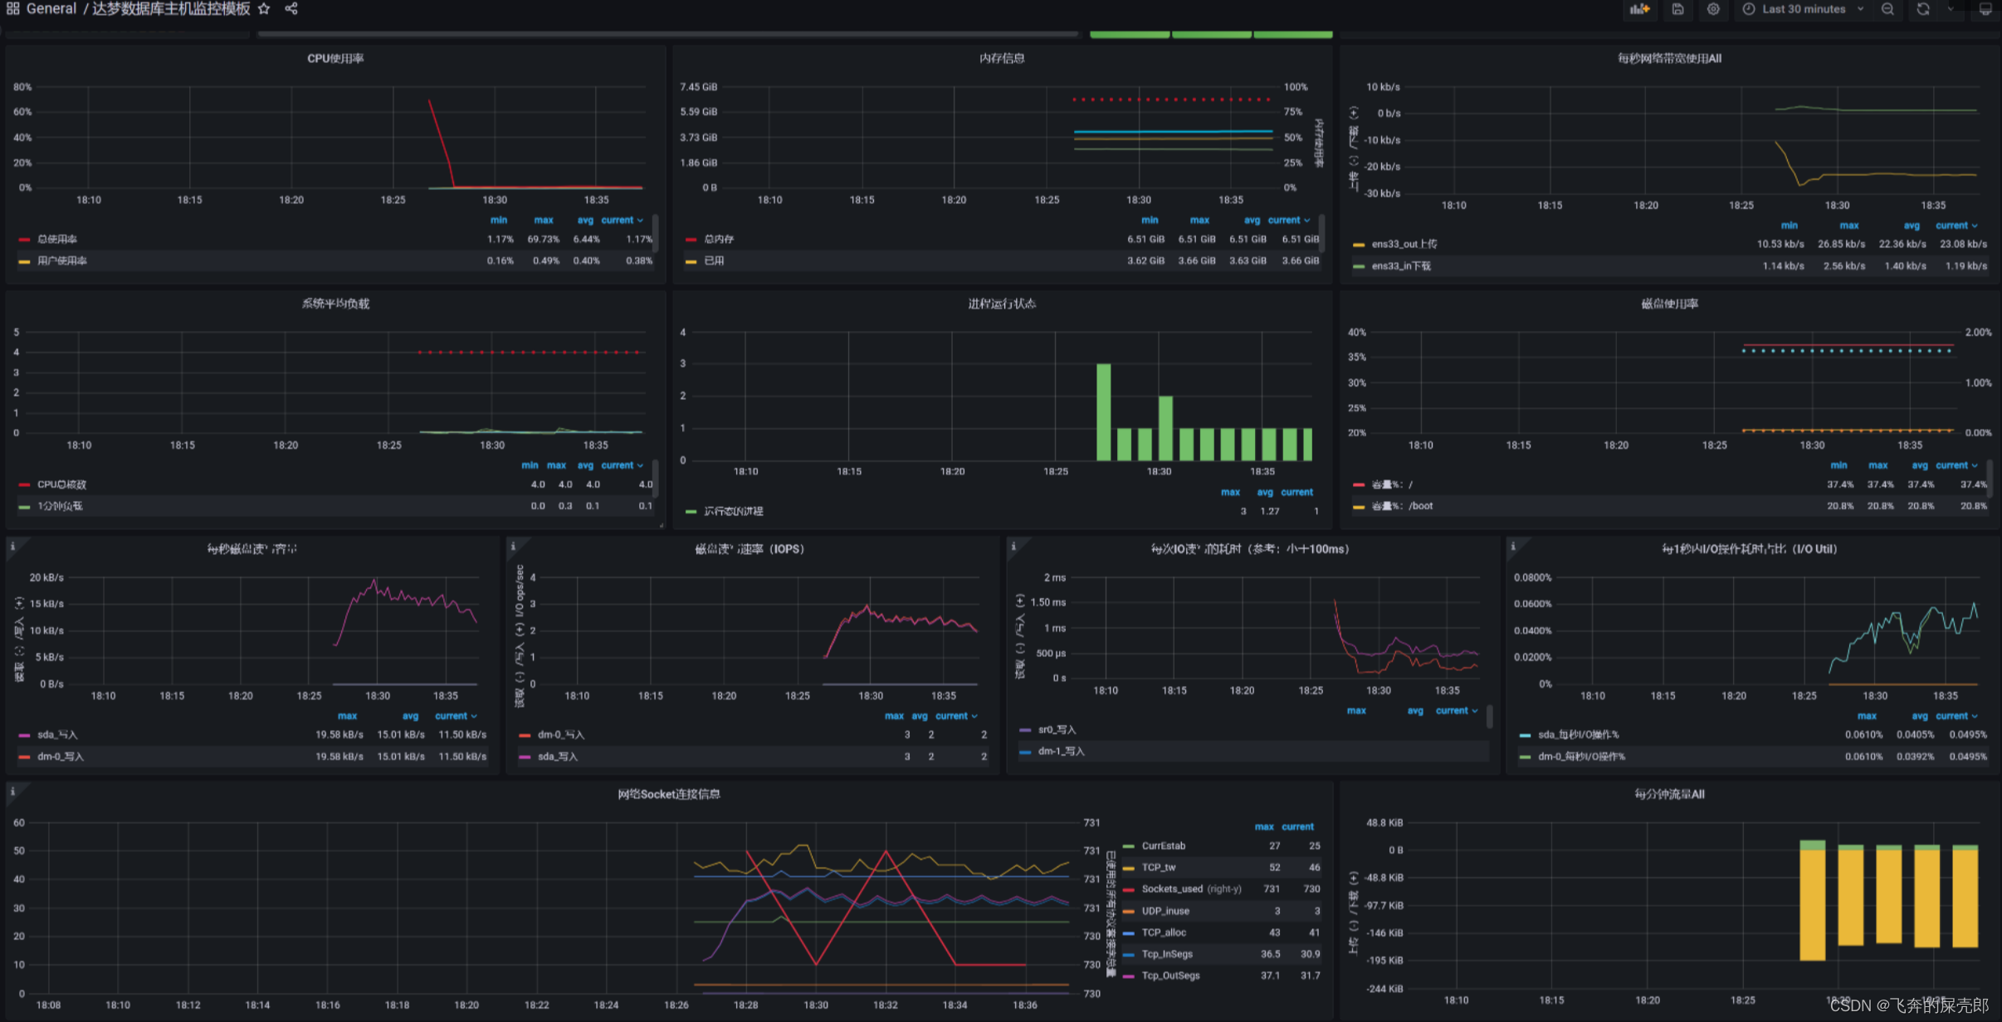
Task: Sort memory legend by avg column
Action: click(1252, 220)
